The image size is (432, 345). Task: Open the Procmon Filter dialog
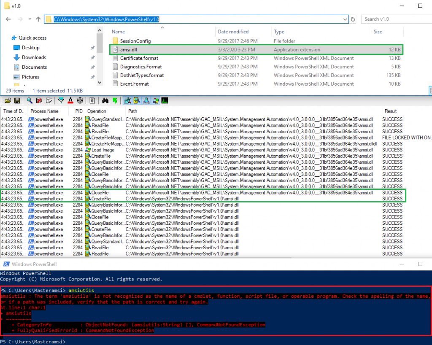[x=61, y=100]
